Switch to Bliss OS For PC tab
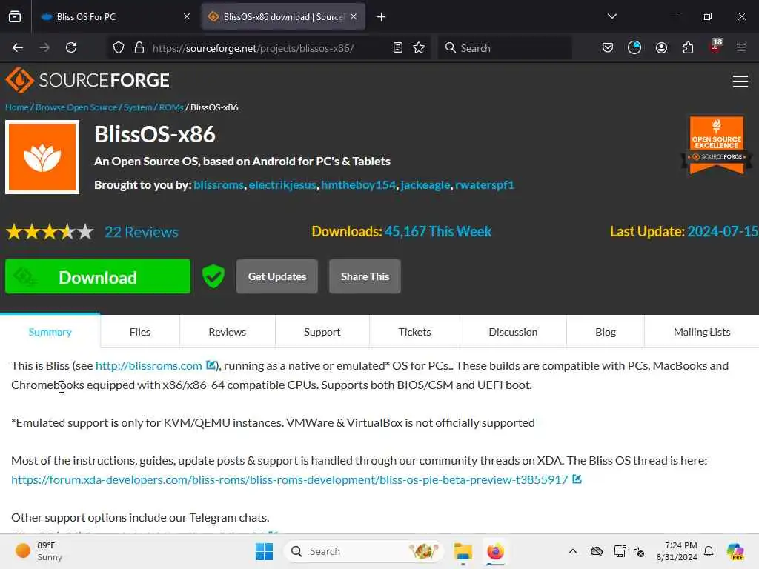759x569 pixels. (x=113, y=16)
